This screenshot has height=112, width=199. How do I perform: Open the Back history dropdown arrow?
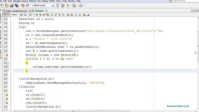28,15
